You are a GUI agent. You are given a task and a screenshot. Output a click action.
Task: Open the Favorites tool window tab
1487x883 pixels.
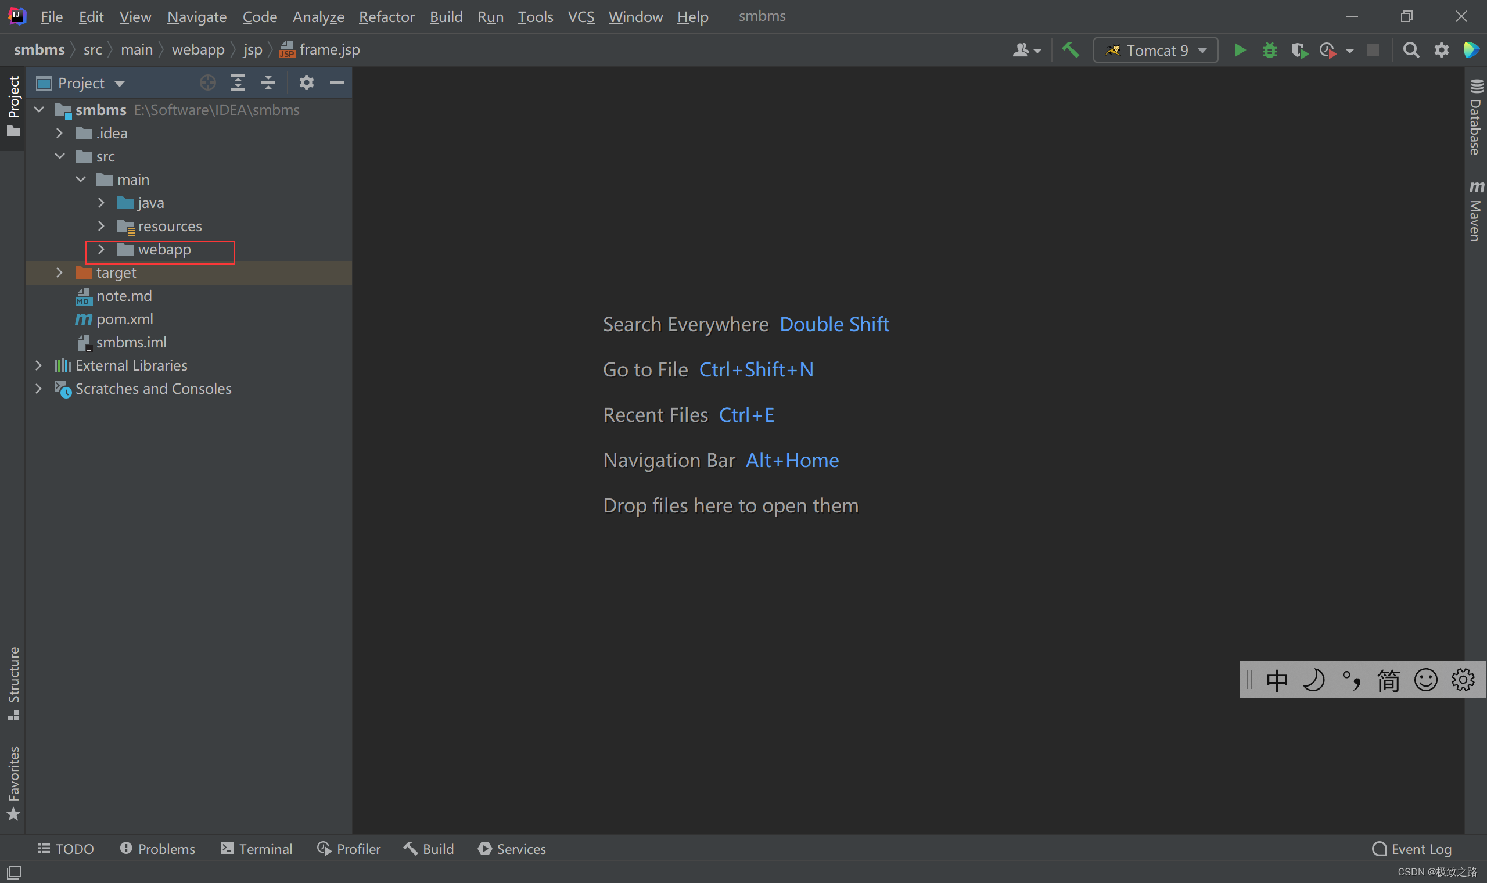[x=13, y=783]
